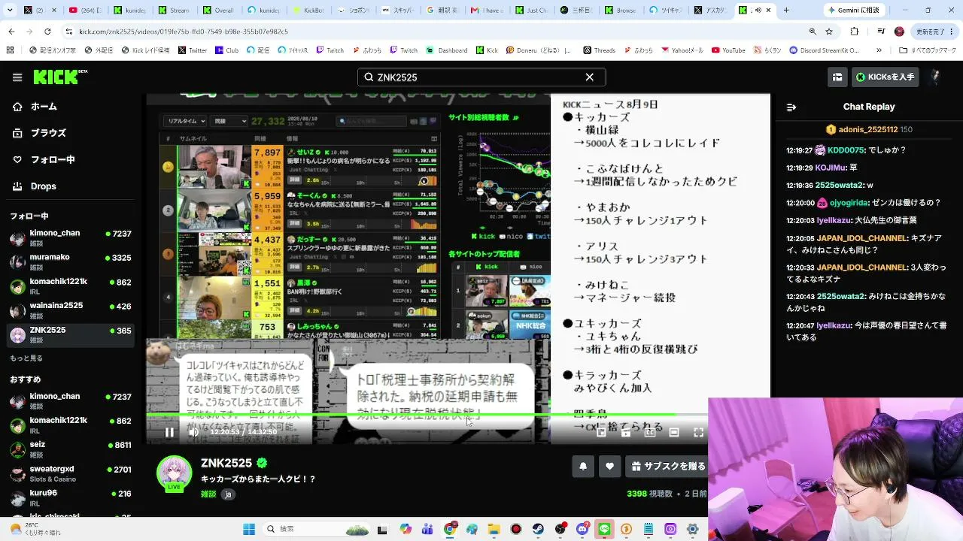Go back in browser history
The height and width of the screenshot is (541, 963).
12,32
